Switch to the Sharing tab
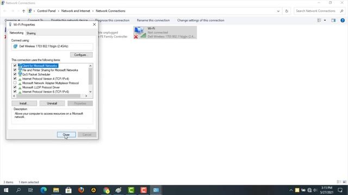 [x=31, y=33]
